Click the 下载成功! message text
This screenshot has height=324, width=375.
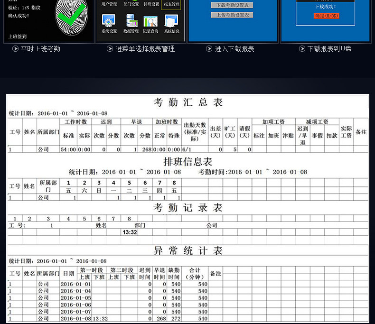325,7
